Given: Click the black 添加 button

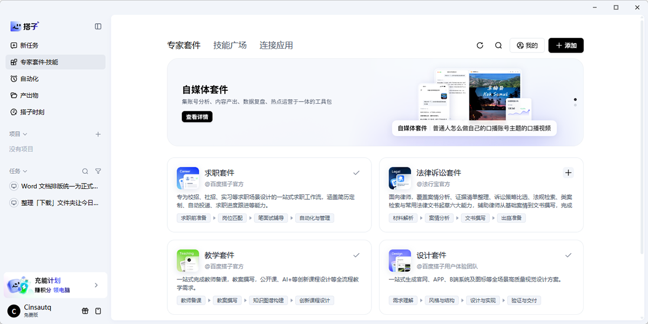Looking at the screenshot, I should point(566,45).
